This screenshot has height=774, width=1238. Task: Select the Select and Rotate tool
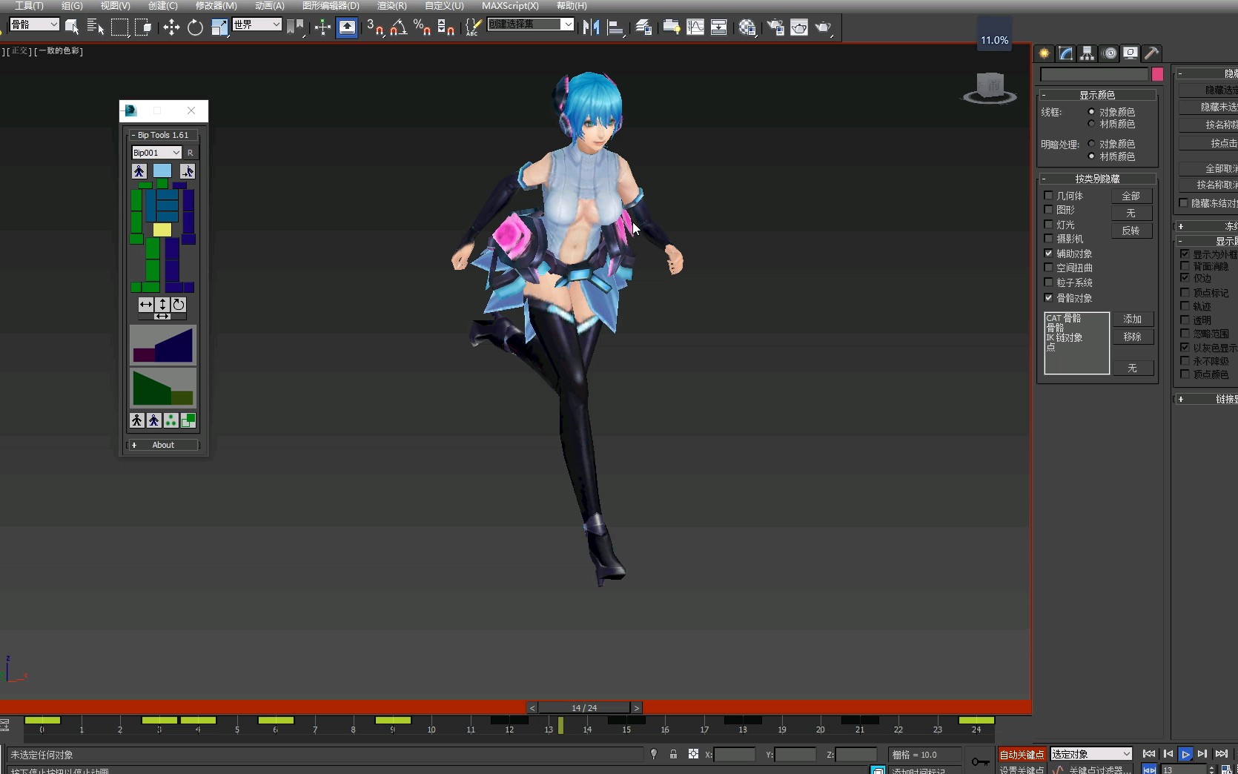(195, 27)
